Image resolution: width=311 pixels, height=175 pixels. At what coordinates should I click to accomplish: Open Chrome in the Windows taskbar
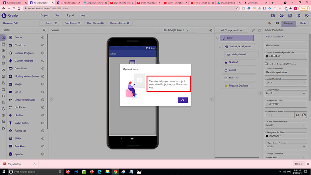(115, 172)
